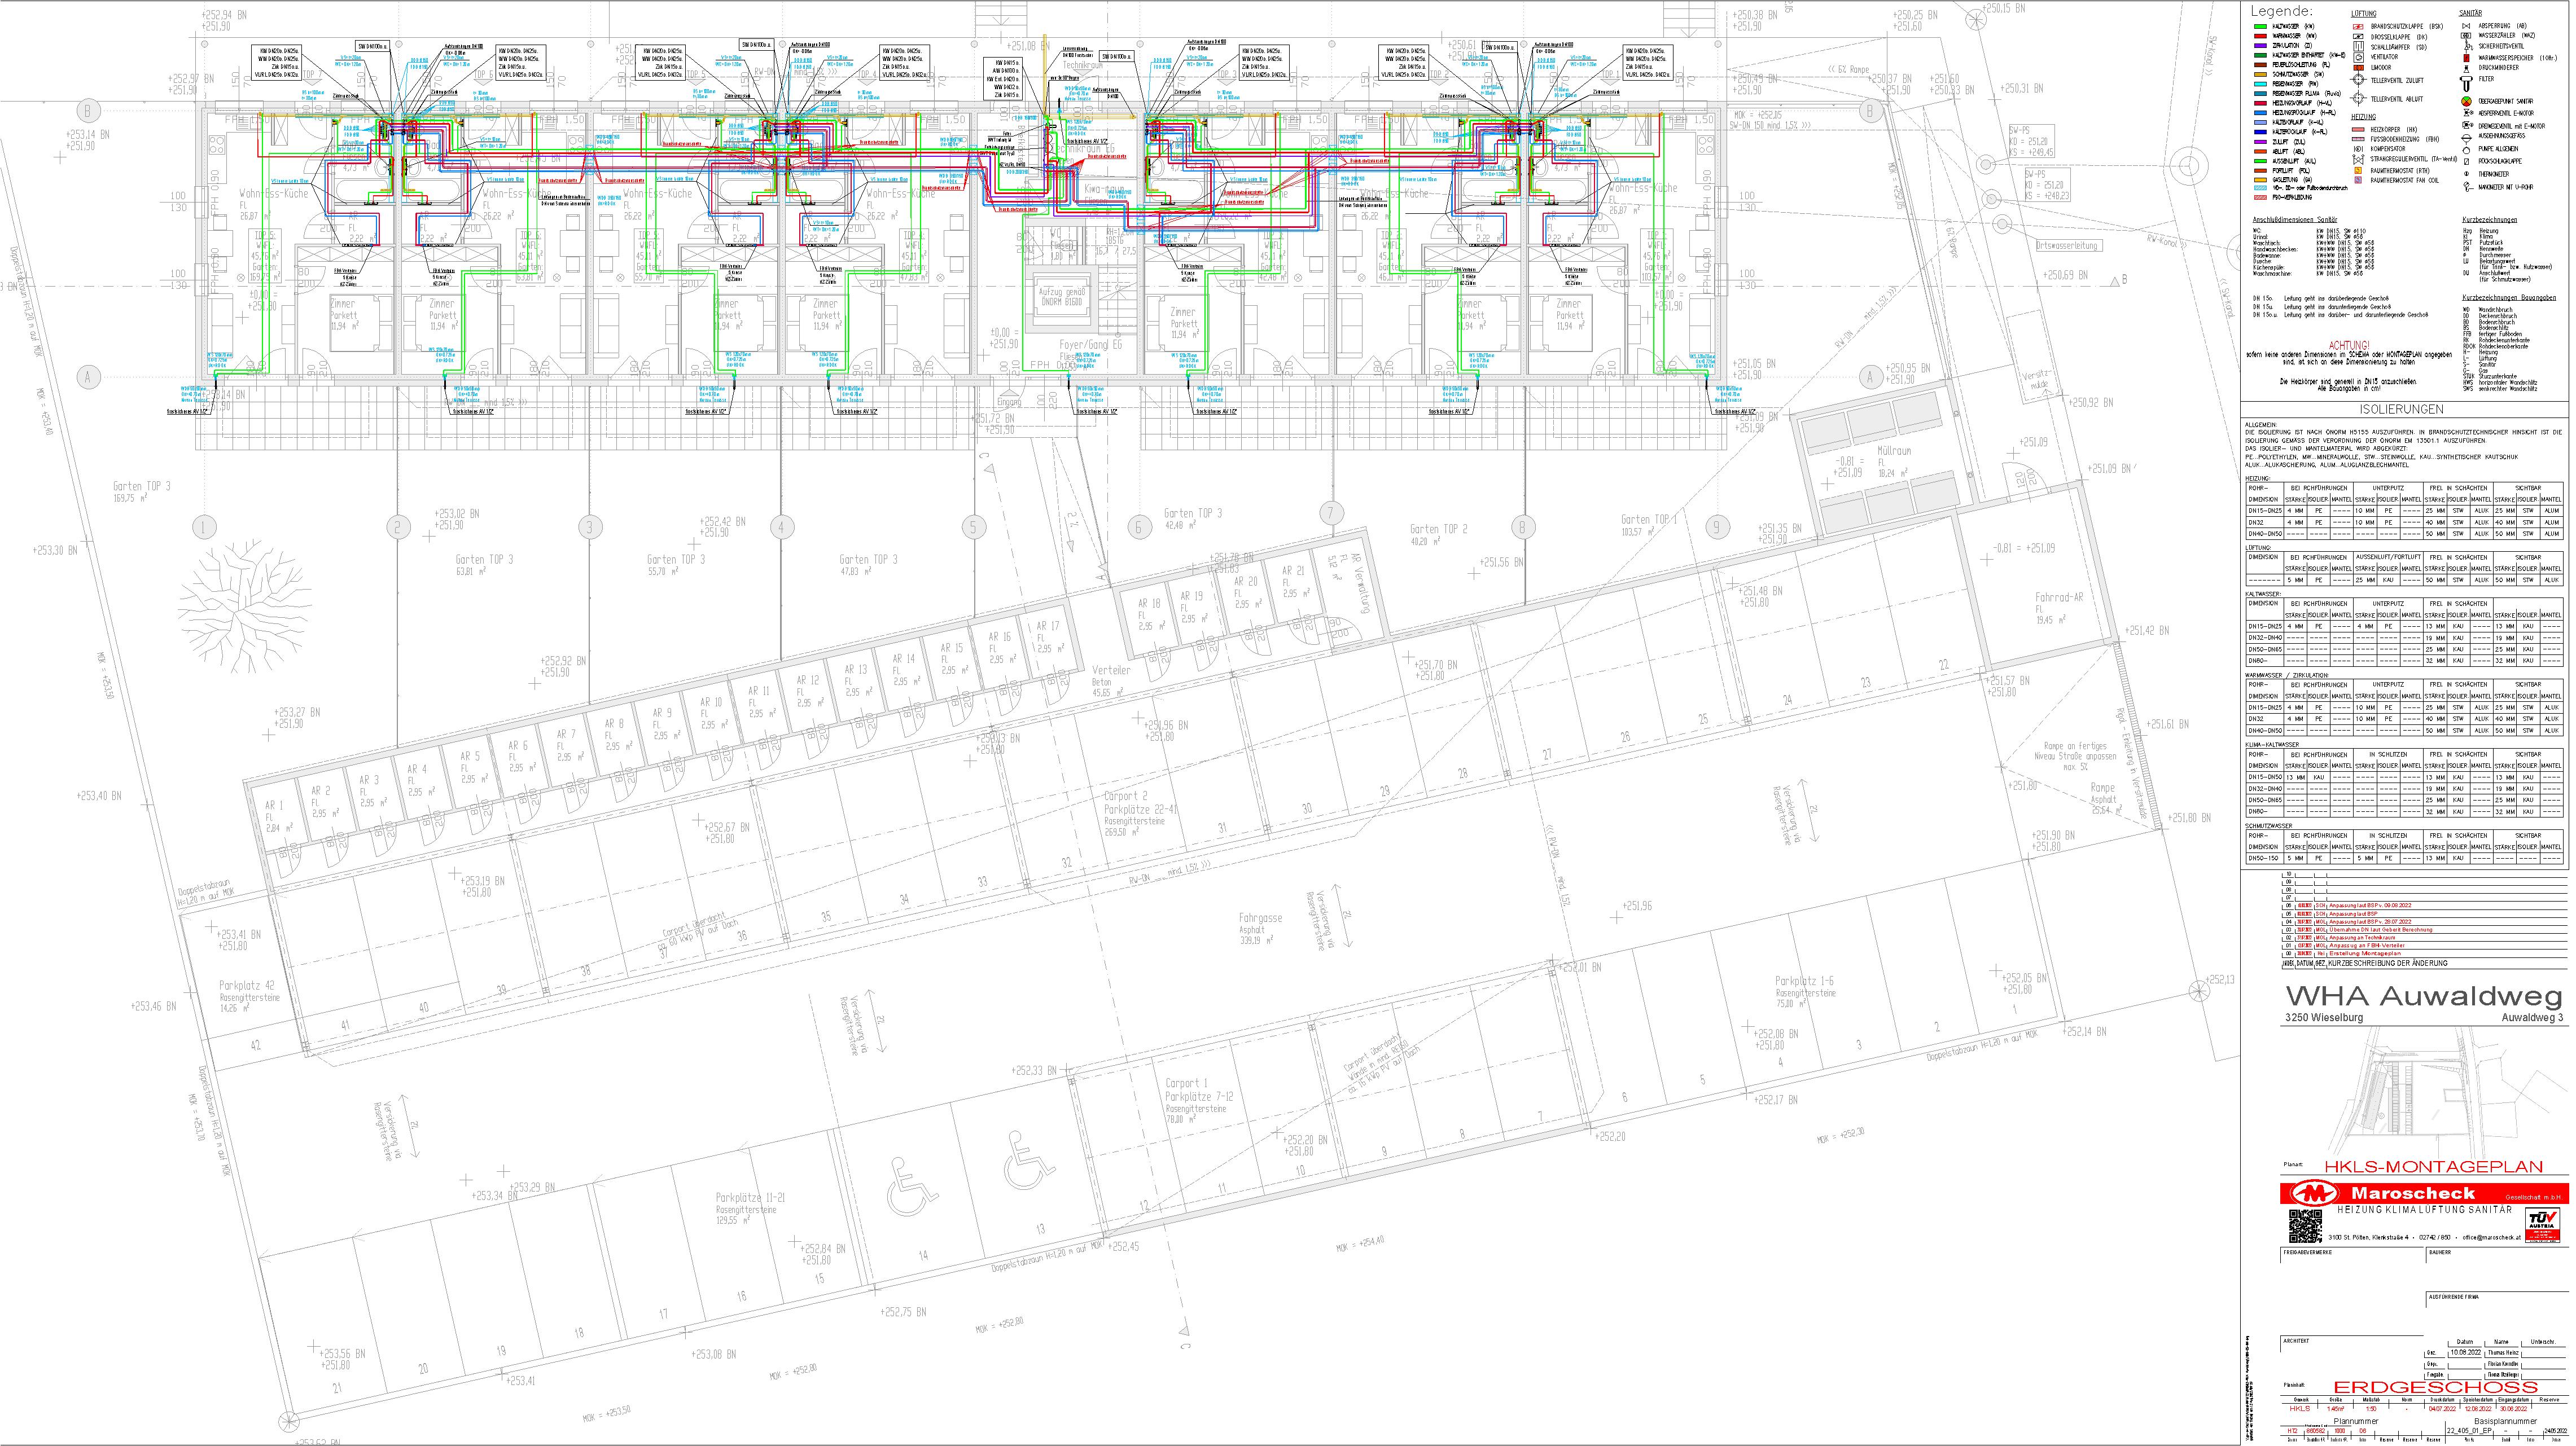Click the Übergabepunkt Sanitär circle symbol
The image size is (2576, 1446).
click(2466, 102)
